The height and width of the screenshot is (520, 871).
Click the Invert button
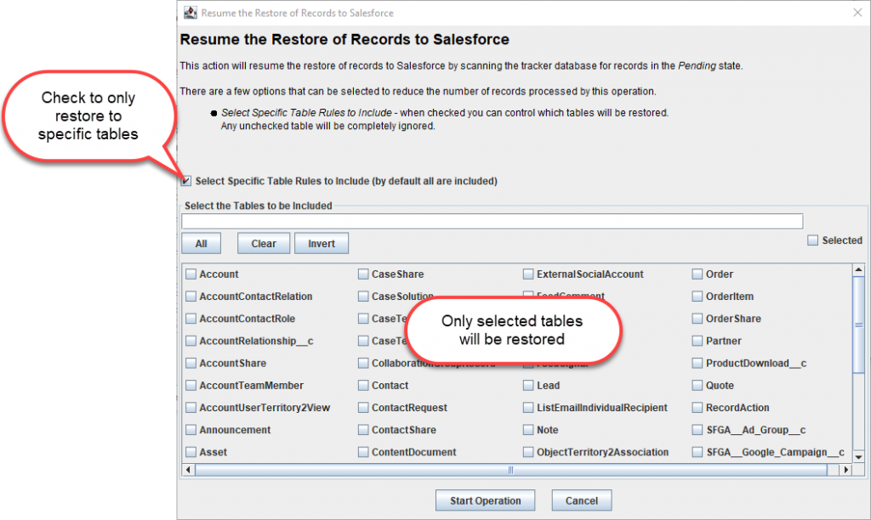[x=321, y=244]
